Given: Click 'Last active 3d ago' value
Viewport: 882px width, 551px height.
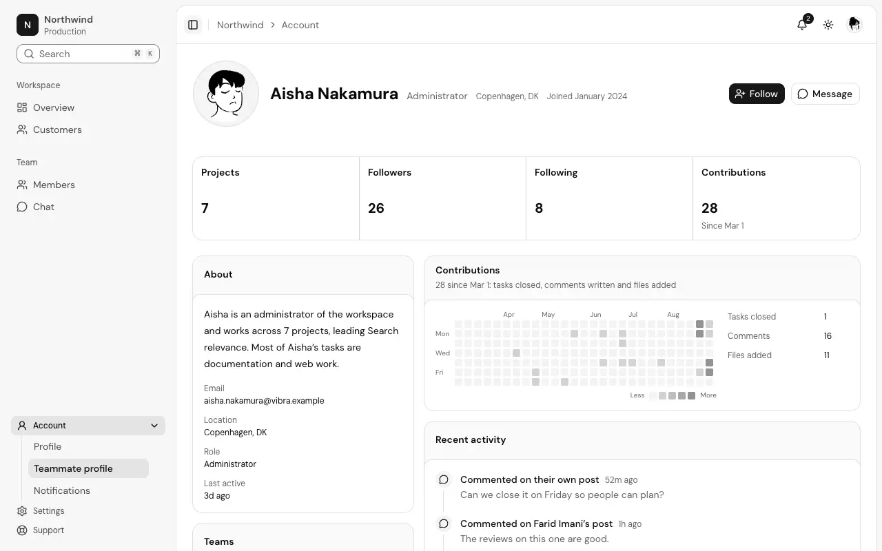Looking at the screenshot, I should (x=217, y=496).
